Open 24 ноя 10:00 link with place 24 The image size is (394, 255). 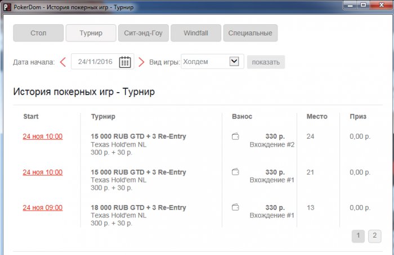(43, 136)
